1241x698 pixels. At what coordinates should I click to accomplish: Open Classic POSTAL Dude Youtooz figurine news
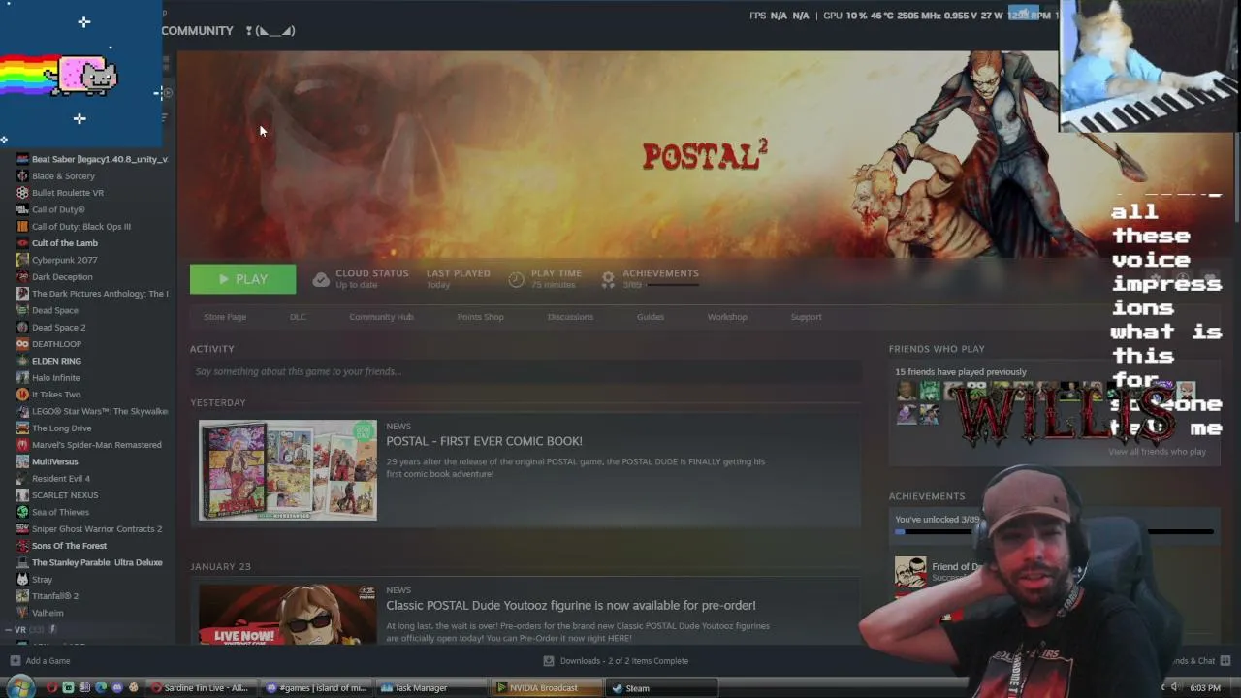click(x=571, y=605)
